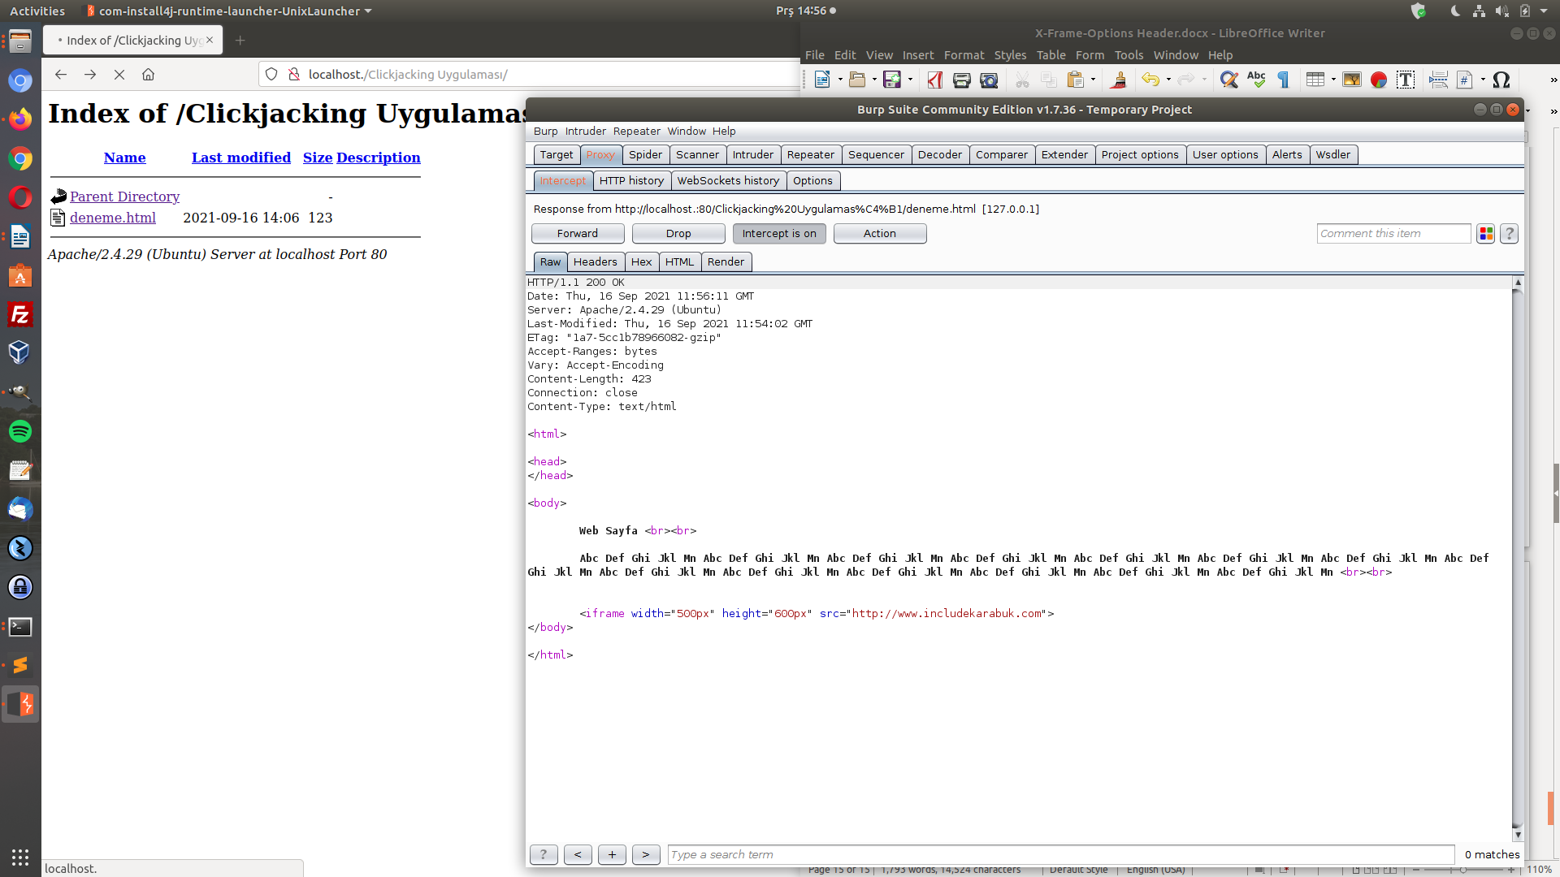The width and height of the screenshot is (1560, 877).
Task: Click New document icon in Writer toolbar
Action: [x=822, y=80]
